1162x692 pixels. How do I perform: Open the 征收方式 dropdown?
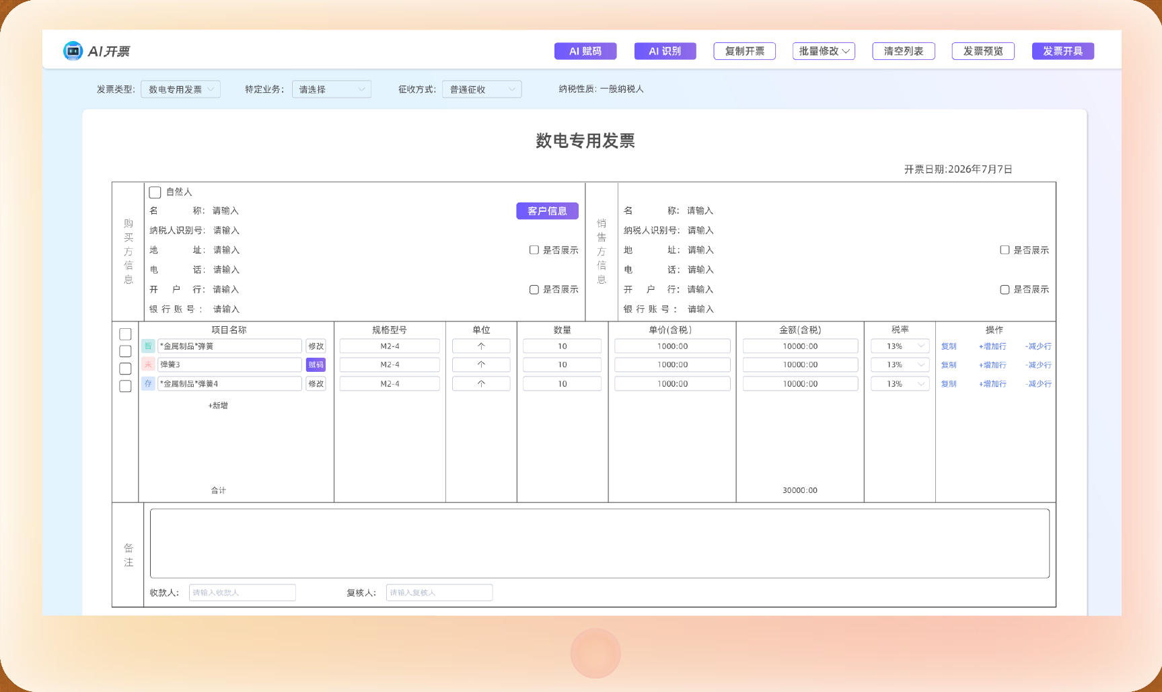coord(482,89)
